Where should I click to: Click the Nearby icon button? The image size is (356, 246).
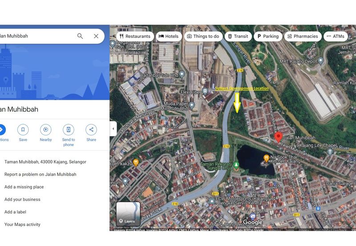pos(45,130)
